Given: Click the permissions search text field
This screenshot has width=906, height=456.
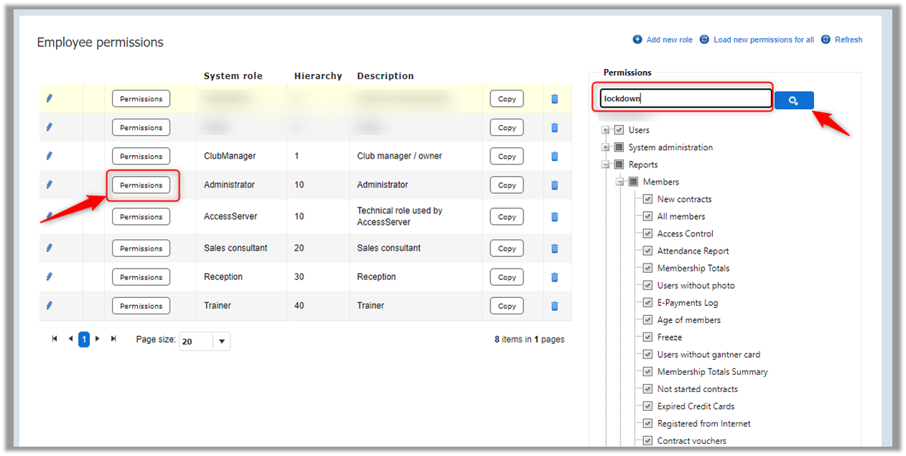Looking at the screenshot, I should [x=685, y=99].
